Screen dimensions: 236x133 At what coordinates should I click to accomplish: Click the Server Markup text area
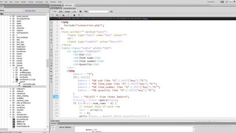pyautogui.click(x=134, y=129)
